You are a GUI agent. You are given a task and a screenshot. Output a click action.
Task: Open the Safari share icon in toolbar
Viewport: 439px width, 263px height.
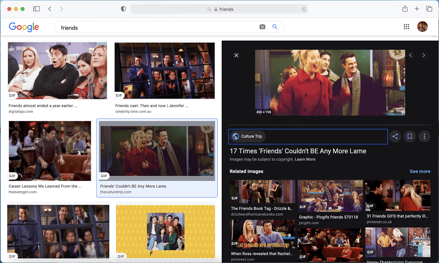(405, 9)
